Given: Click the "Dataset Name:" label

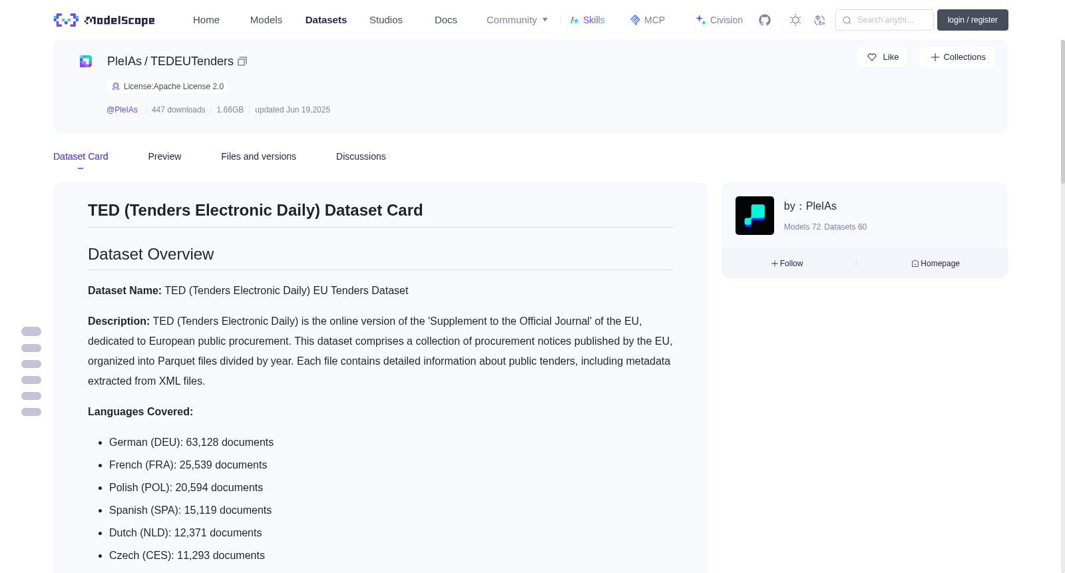Looking at the screenshot, I should [x=124, y=291].
